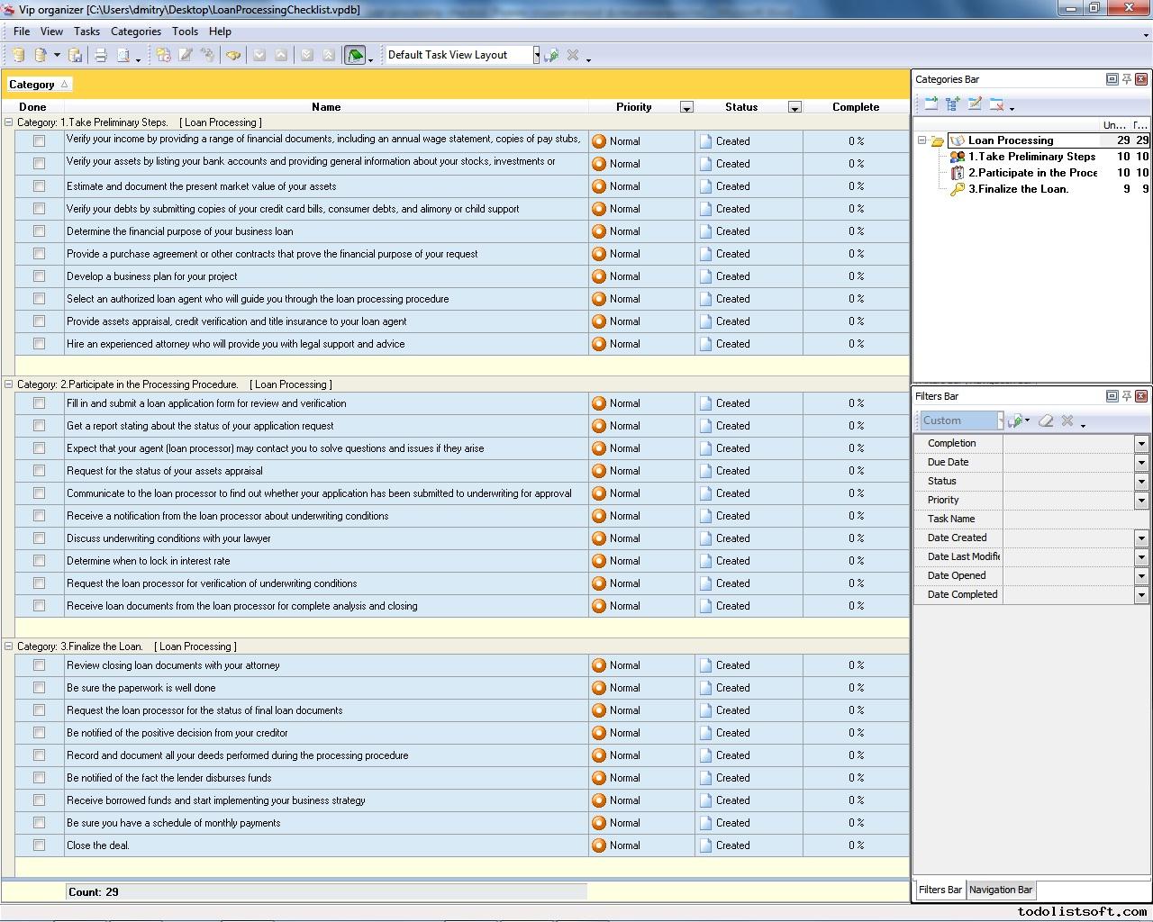Click the green flag view-mode toolbar icon
This screenshot has height=922, width=1153.
tap(354, 55)
